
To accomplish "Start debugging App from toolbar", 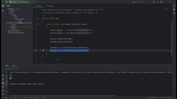I will [x=142, y=2].
